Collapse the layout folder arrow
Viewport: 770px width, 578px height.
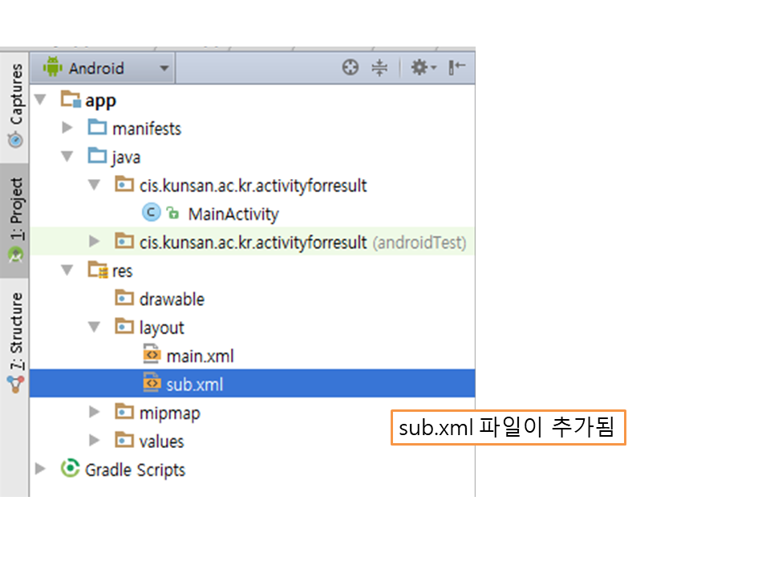click(x=95, y=328)
